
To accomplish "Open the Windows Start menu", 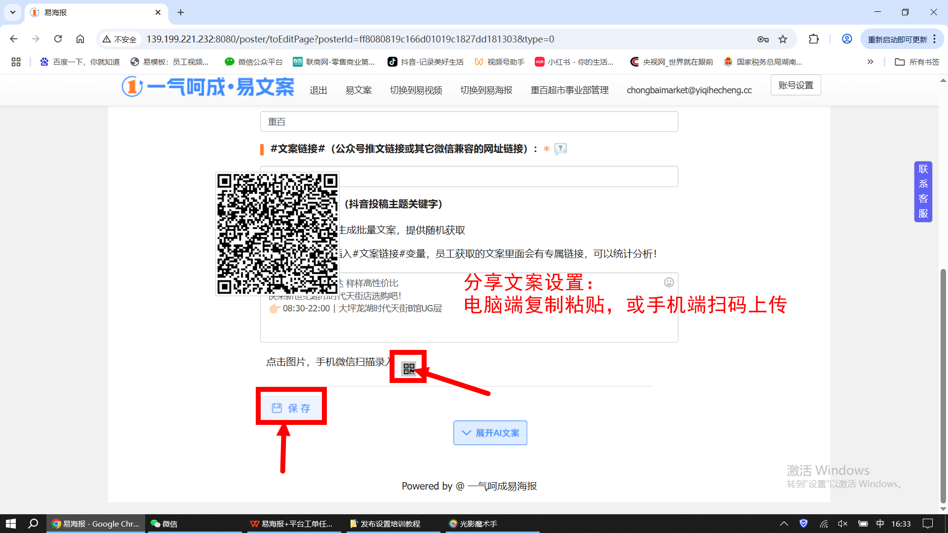I will pos(11,524).
